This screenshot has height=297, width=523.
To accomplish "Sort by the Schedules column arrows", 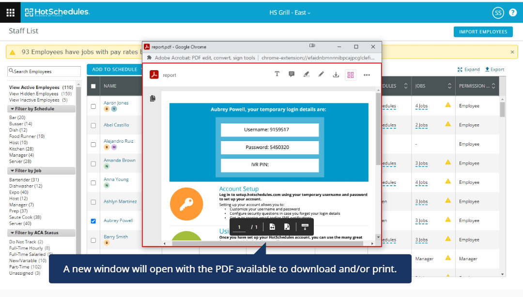I will (406, 86).
